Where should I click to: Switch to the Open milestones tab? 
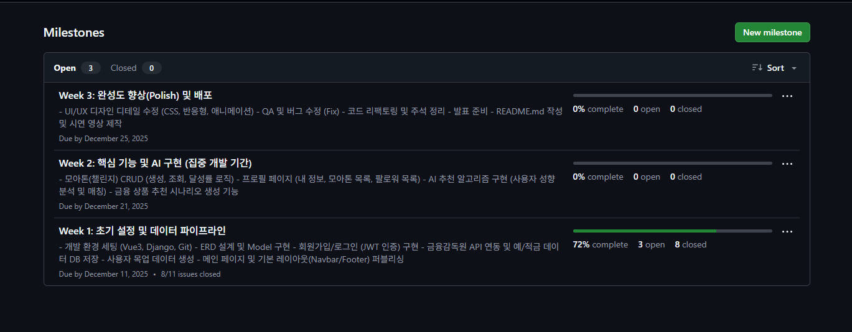coord(65,68)
